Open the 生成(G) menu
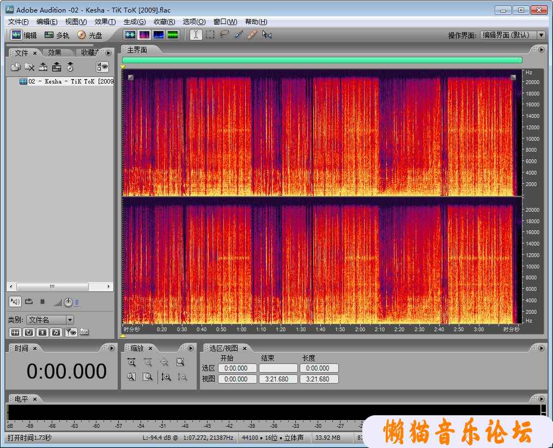The width and height of the screenshot is (553, 448). [135, 21]
